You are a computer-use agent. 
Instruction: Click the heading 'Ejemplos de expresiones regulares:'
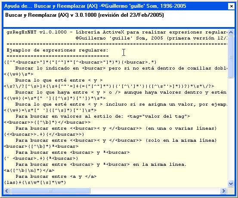[58, 50]
